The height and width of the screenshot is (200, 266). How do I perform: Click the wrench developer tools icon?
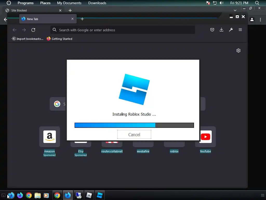click(x=231, y=30)
